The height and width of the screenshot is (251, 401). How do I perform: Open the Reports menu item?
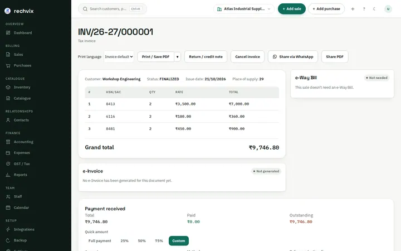(x=21, y=175)
